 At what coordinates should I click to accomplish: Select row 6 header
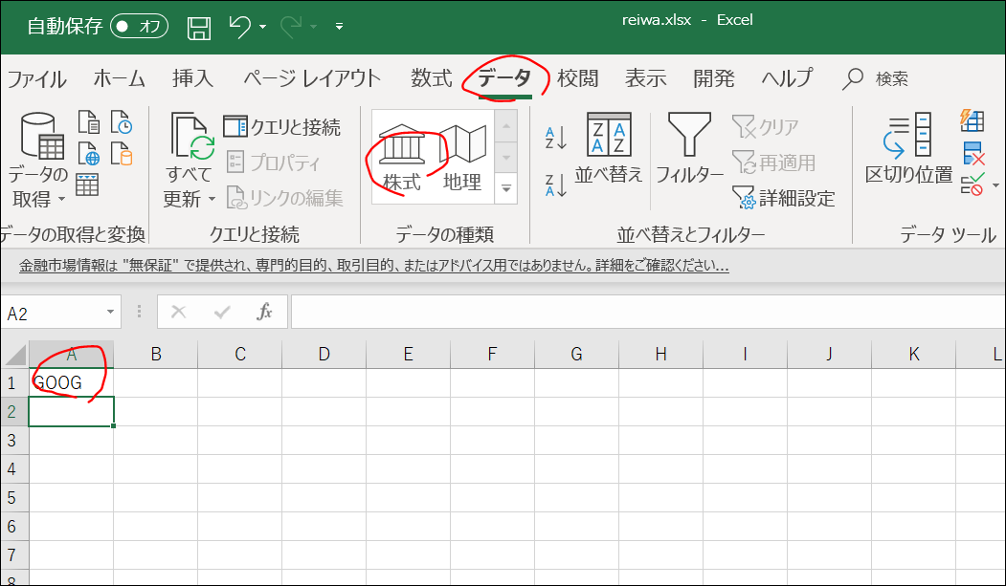tap(14, 527)
